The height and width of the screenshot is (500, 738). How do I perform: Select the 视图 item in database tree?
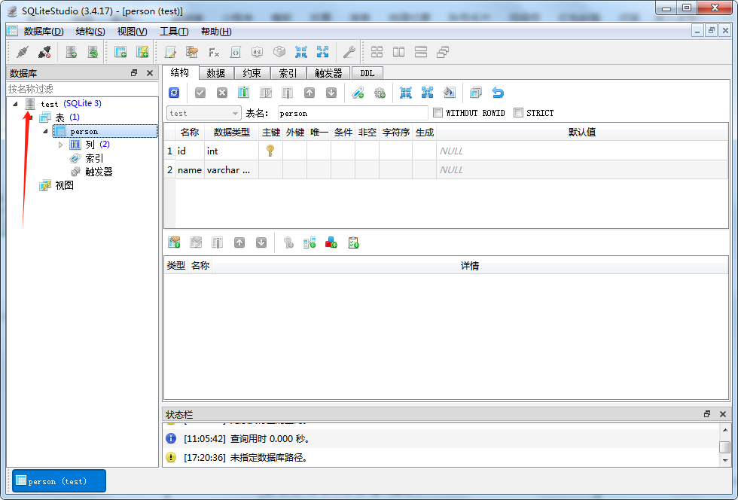coord(64,185)
